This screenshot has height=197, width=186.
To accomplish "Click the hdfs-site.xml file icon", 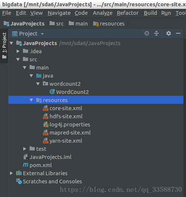I will point(45,116).
